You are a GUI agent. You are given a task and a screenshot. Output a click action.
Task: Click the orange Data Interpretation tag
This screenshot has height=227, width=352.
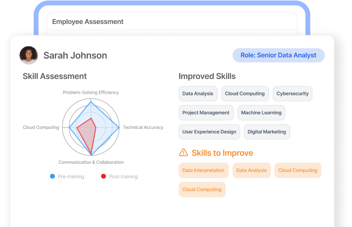tap(203, 170)
